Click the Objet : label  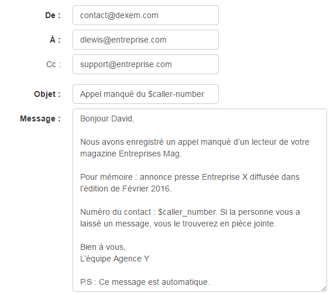pyautogui.click(x=47, y=94)
